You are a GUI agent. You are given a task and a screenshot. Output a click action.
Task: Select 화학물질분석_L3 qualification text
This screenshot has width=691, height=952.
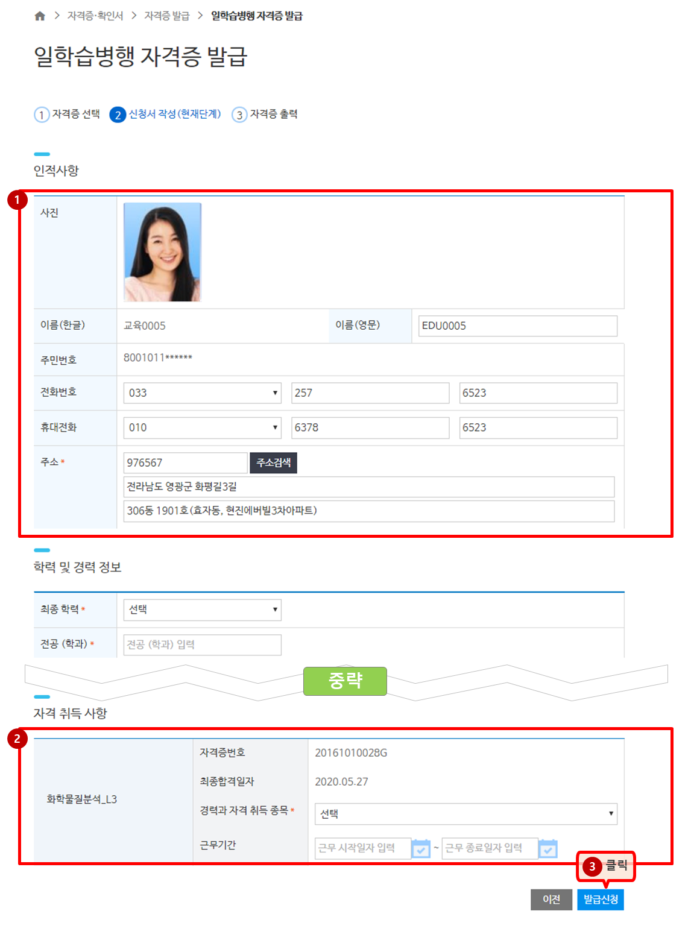(82, 799)
